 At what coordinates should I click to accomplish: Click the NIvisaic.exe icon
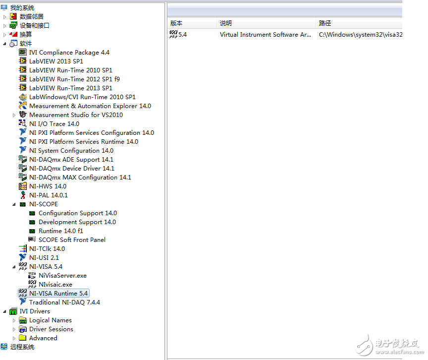pyautogui.click(x=32, y=284)
